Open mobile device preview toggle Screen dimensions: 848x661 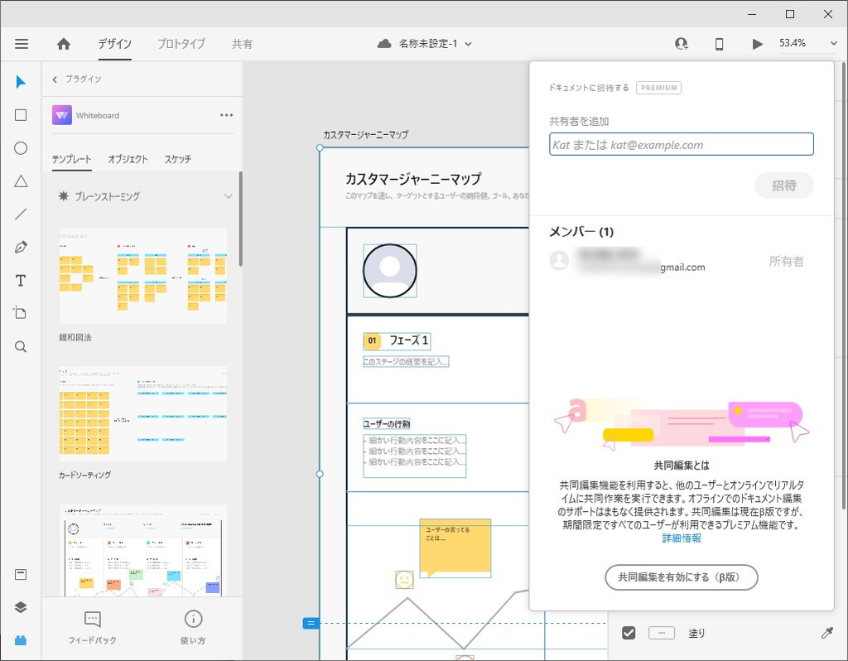pyautogui.click(x=717, y=43)
